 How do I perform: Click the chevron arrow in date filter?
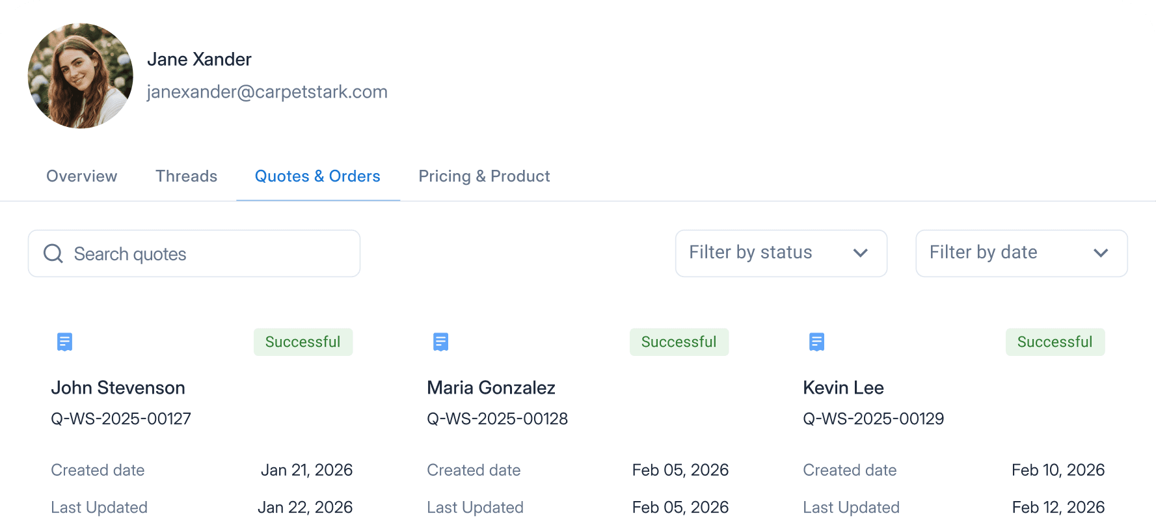[1100, 253]
